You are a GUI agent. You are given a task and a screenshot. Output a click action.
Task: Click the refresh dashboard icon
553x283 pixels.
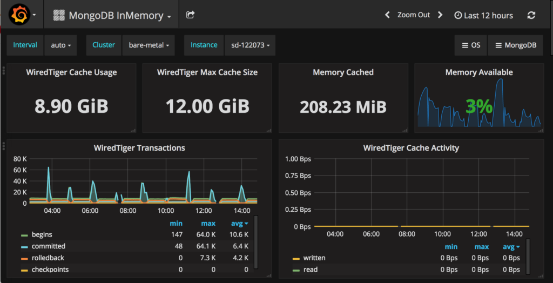tap(531, 15)
